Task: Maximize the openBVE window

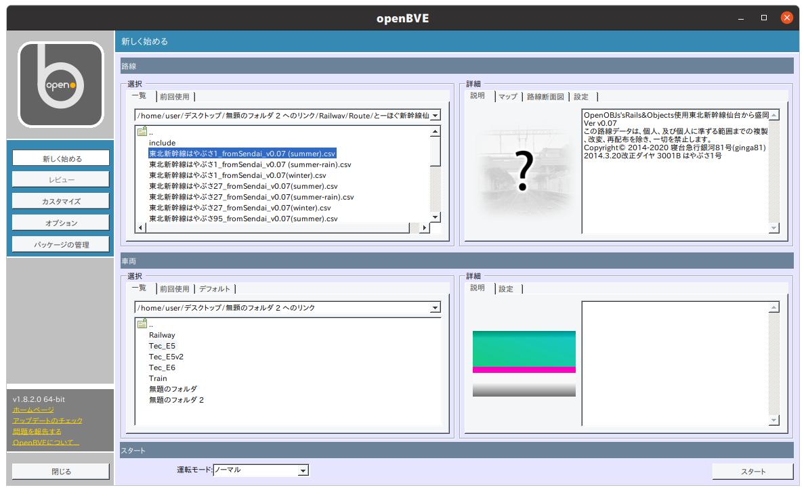Action: [764, 18]
